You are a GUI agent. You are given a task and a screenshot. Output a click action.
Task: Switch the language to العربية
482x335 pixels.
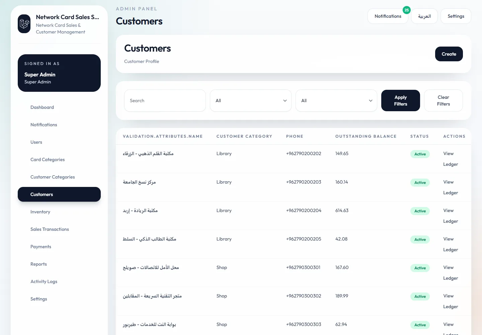[x=424, y=16]
